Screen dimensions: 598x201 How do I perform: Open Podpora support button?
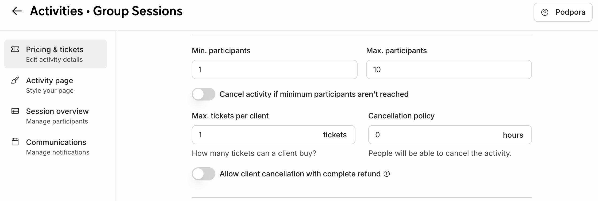(563, 12)
